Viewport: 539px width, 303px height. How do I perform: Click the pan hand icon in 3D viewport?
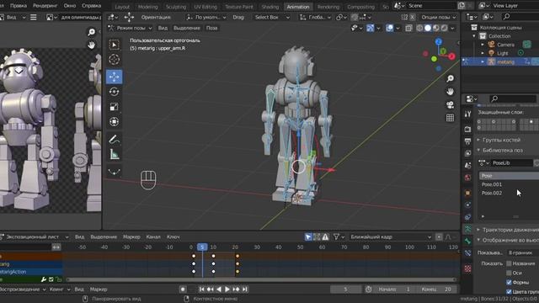450,92
